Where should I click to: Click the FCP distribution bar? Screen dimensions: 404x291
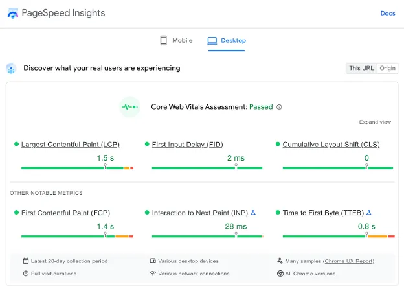click(x=77, y=237)
